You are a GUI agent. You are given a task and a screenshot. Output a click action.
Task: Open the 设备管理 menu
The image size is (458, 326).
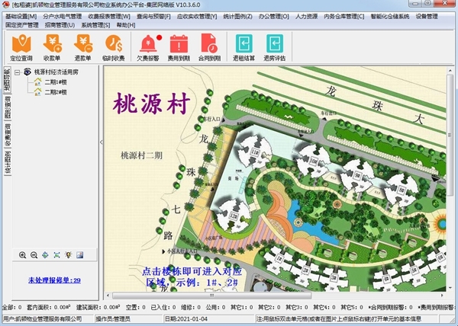coord(427,16)
